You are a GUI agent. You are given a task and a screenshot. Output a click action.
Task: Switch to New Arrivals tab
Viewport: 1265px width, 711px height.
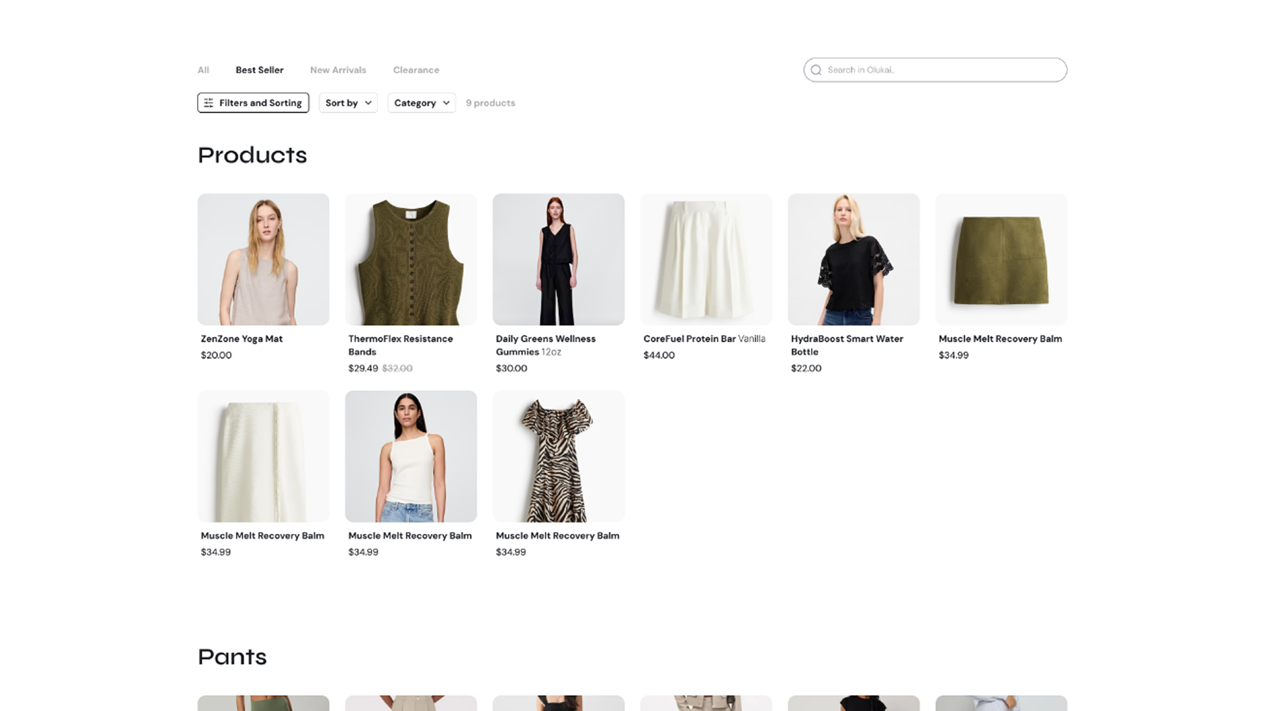[338, 70]
